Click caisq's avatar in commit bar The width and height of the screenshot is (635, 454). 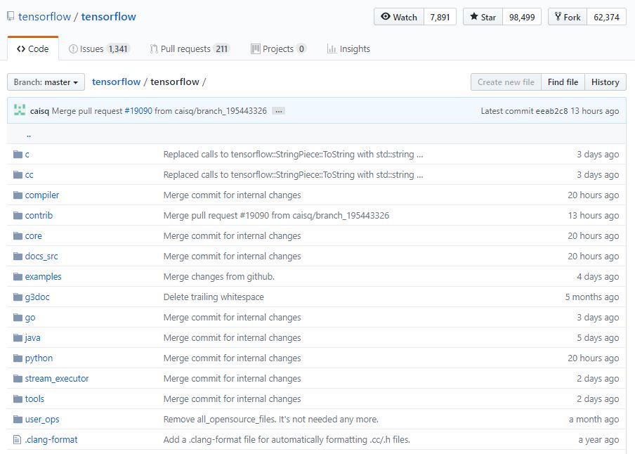[20, 110]
